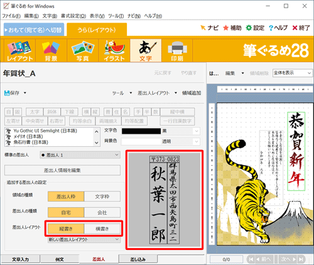Select 縦書き vertical layout
This screenshot has width=314, height=265.
pos(66,229)
